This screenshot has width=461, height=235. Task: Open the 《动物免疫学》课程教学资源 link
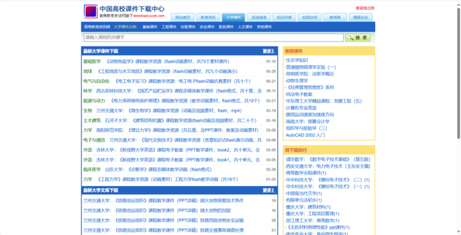[x=167, y=61]
